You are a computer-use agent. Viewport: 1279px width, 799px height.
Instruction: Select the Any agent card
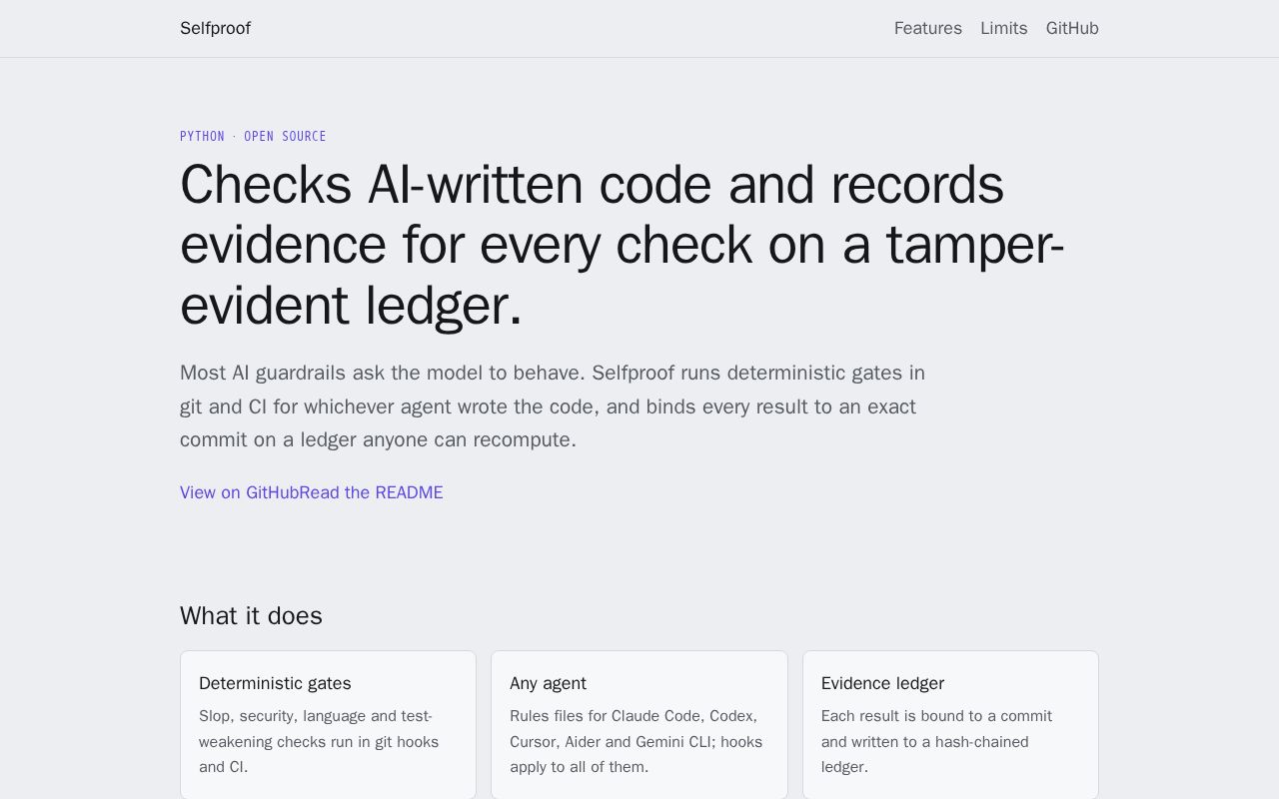pos(639,725)
